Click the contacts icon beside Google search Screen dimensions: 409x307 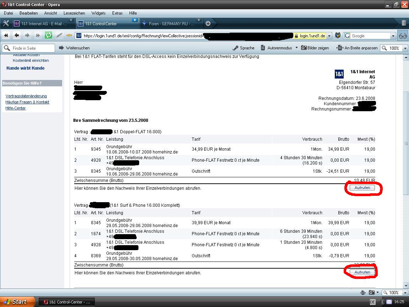pyautogui.click(x=338, y=36)
